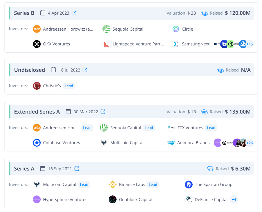Click the Christie's red logo
This screenshot has width=262, height=212.
coord(37,86)
